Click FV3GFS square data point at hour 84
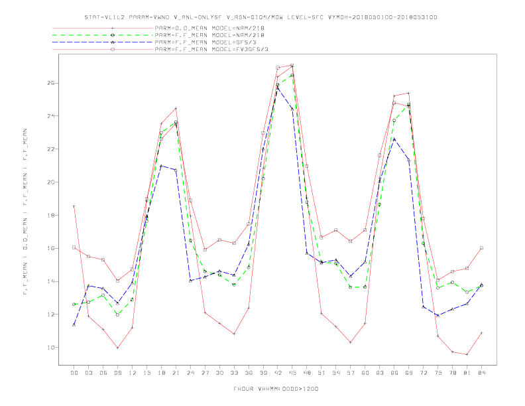525x406 pixels. click(x=481, y=248)
